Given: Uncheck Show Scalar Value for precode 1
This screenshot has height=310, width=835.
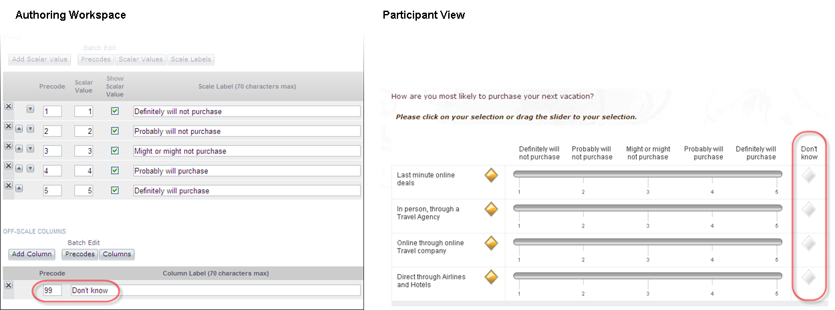Looking at the screenshot, I should click(x=115, y=111).
